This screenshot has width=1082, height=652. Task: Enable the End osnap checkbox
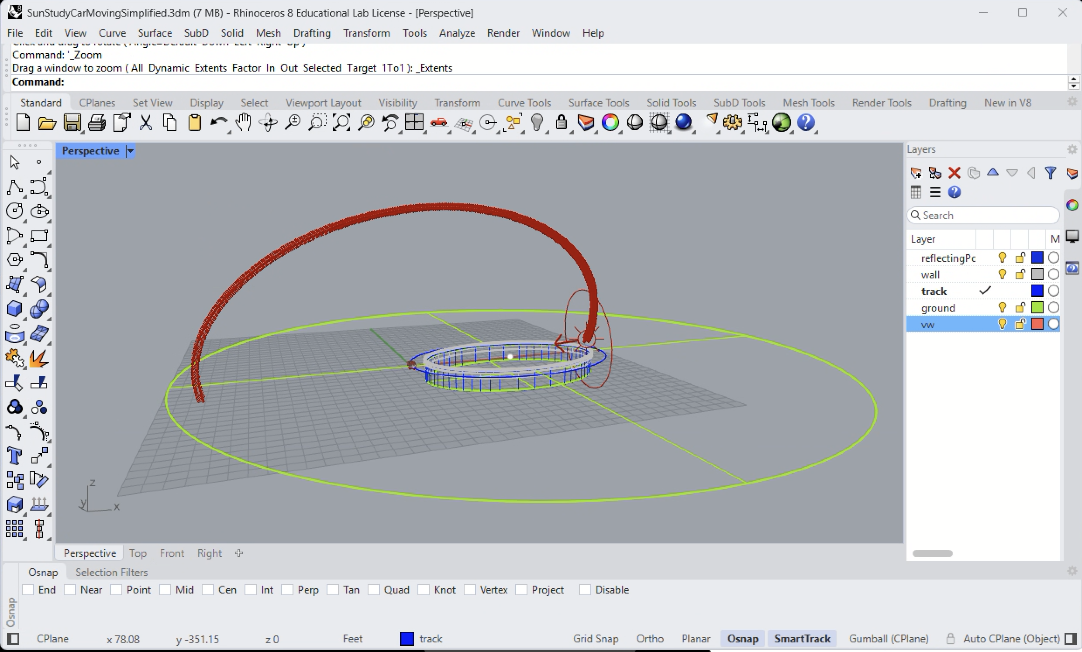[28, 590]
